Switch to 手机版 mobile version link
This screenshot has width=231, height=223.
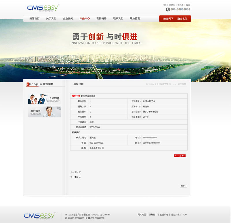click(180, 5)
